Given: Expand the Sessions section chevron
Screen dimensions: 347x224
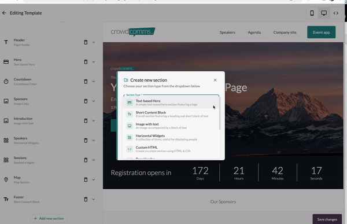Looking at the screenshot, I should (94, 160).
